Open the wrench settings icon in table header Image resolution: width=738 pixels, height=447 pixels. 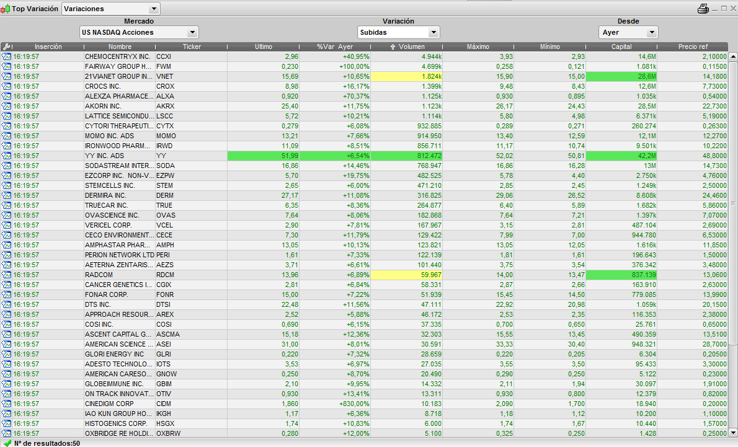[x=6, y=46]
